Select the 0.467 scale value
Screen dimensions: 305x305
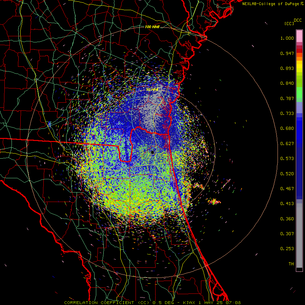pyautogui.click(x=287, y=189)
